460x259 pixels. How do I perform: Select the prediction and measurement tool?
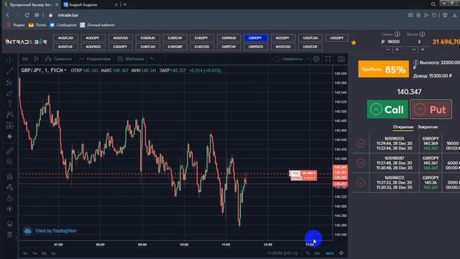[x=9, y=125]
